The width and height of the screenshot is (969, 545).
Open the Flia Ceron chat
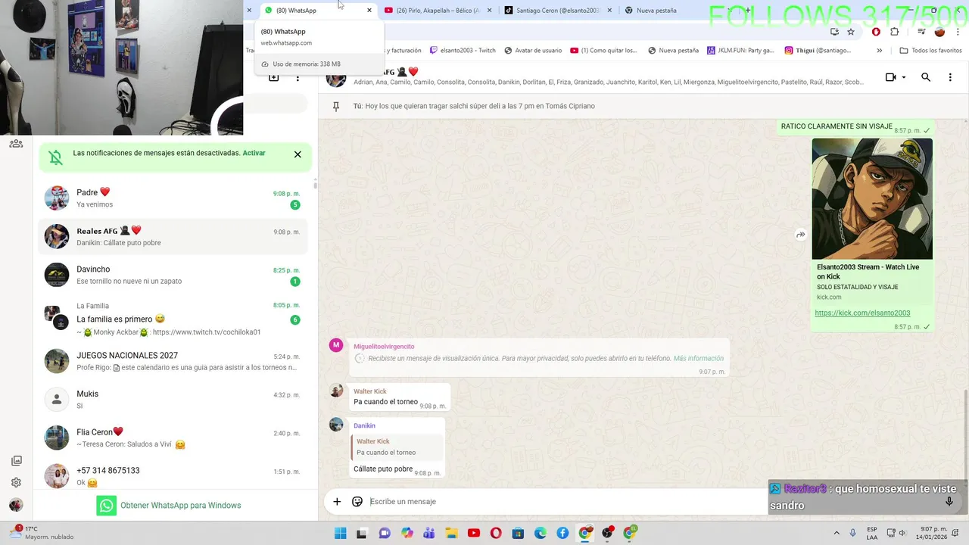[173, 438]
